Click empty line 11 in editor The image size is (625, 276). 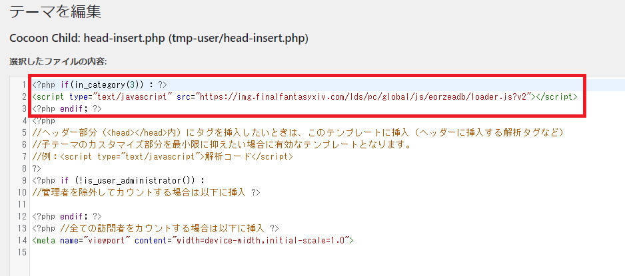pos(327,204)
